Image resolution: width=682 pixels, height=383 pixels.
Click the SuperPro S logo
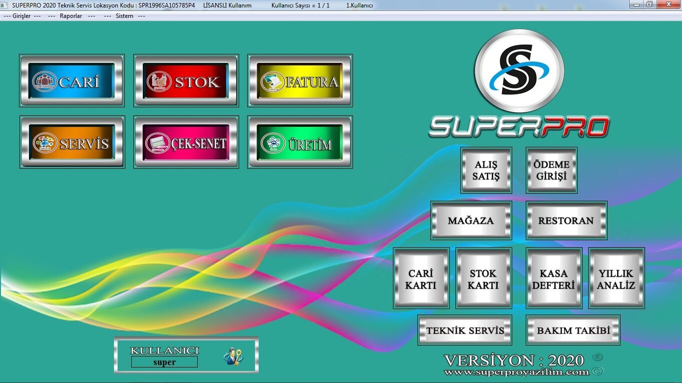519,71
